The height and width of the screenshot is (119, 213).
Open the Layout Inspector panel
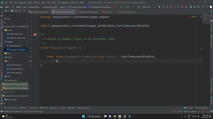point(202,108)
